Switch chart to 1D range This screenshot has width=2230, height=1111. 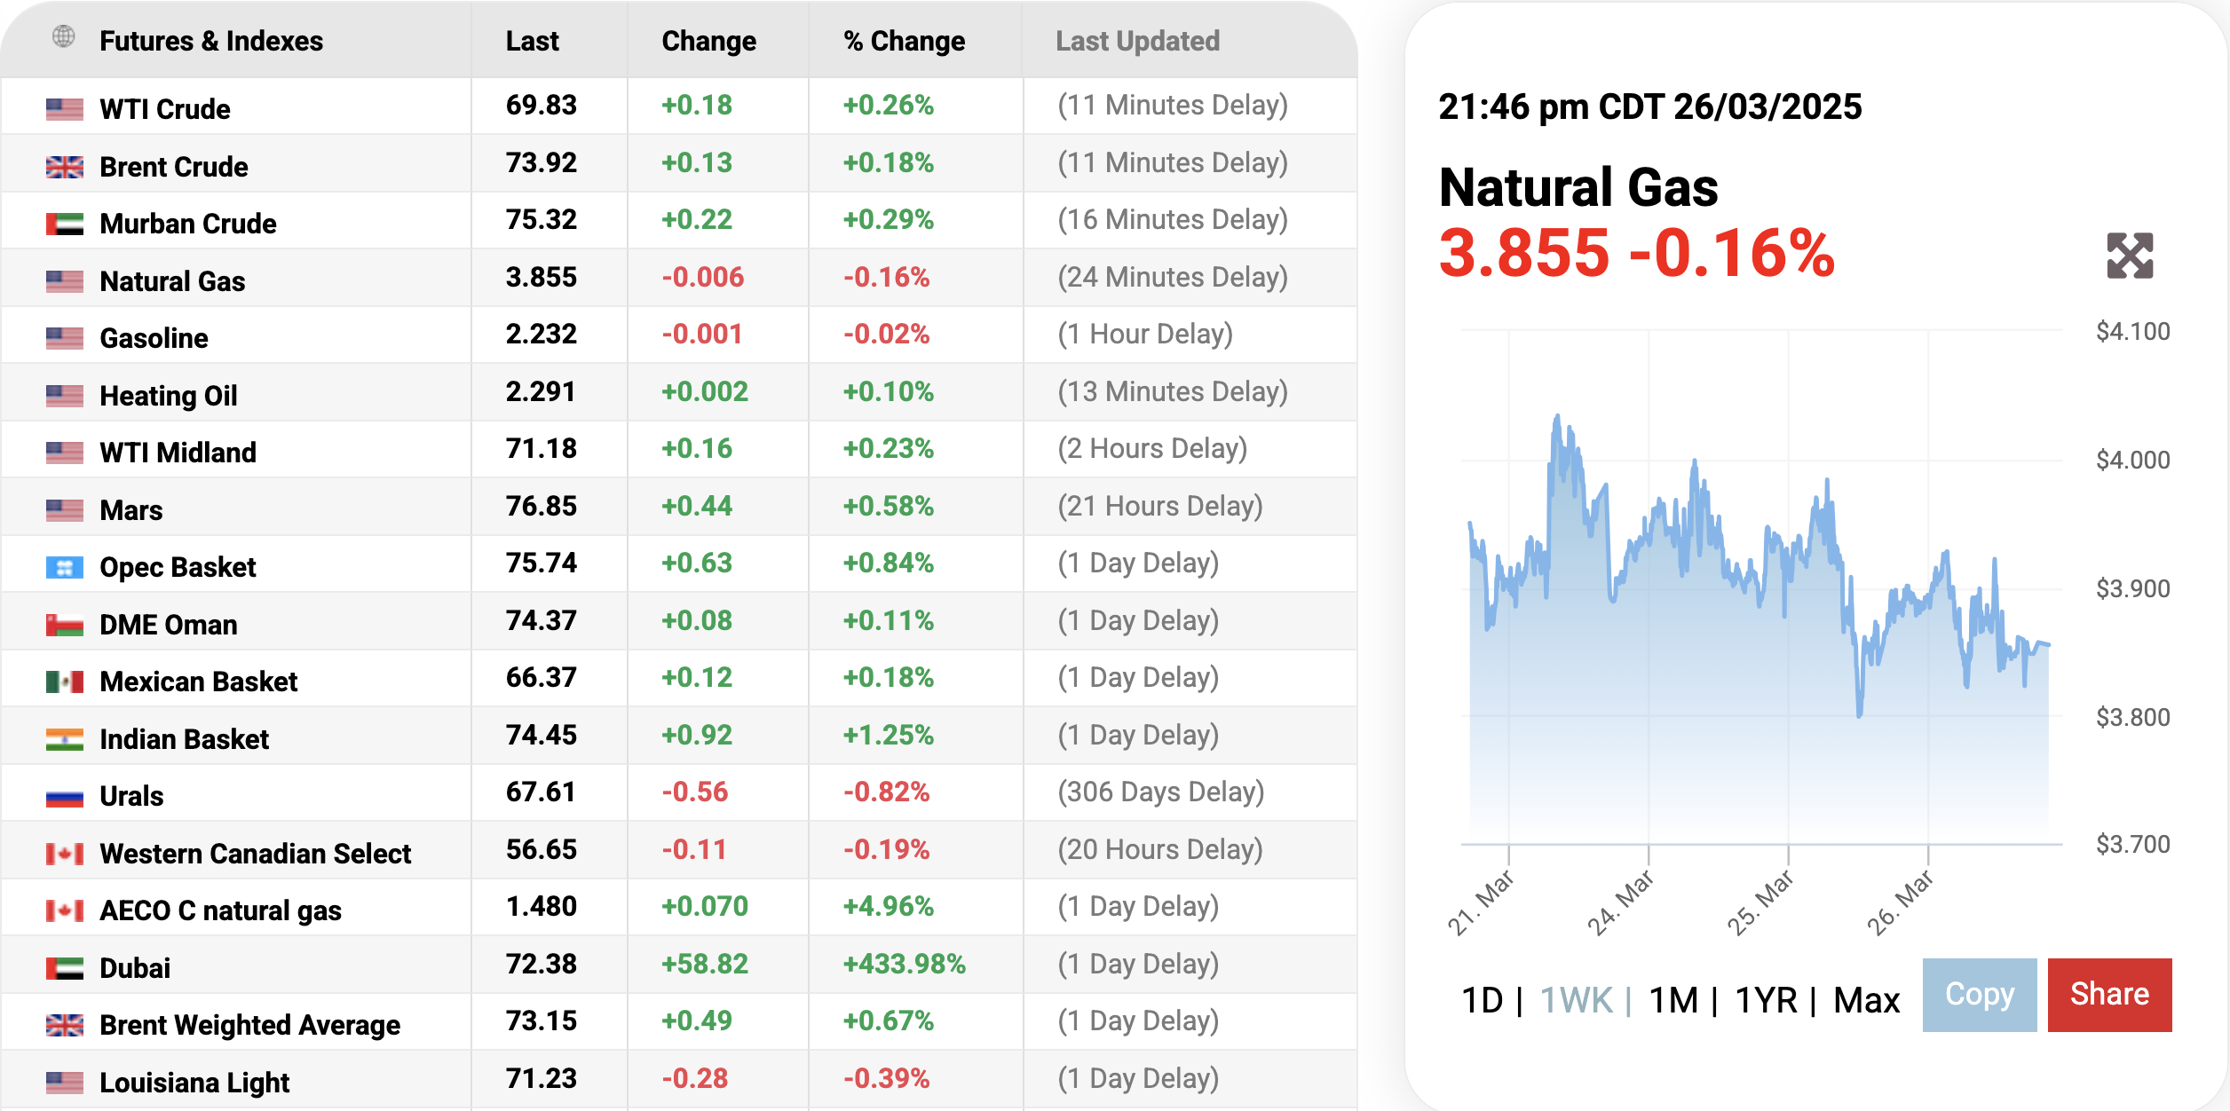[x=1482, y=1000]
